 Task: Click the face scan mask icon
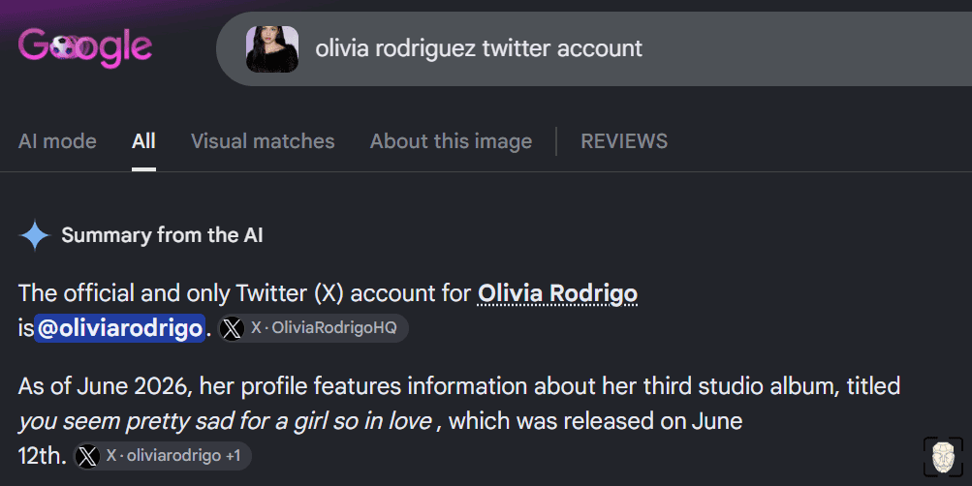(943, 457)
